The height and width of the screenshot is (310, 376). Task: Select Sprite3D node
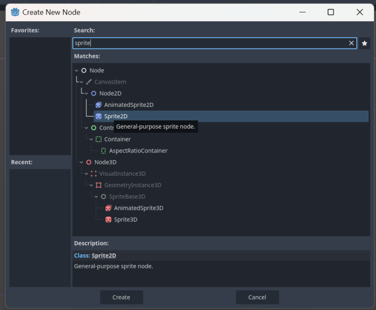click(126, 220)
